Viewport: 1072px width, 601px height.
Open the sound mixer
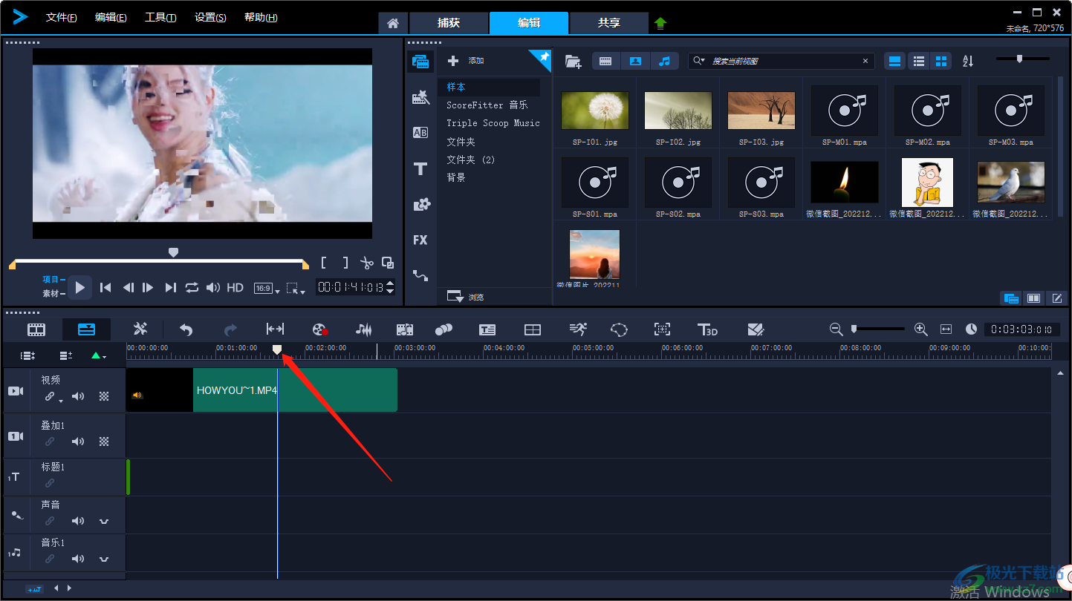363,329
